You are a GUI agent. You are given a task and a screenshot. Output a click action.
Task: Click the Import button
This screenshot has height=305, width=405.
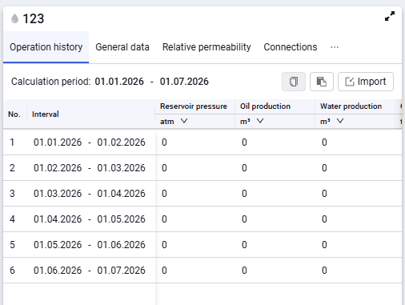366,82
